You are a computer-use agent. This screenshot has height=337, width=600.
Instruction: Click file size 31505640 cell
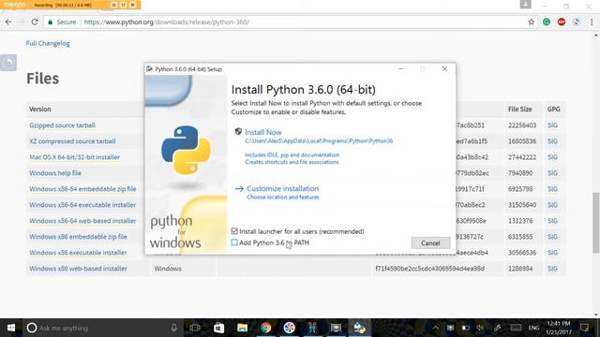(x=522, y=205)
